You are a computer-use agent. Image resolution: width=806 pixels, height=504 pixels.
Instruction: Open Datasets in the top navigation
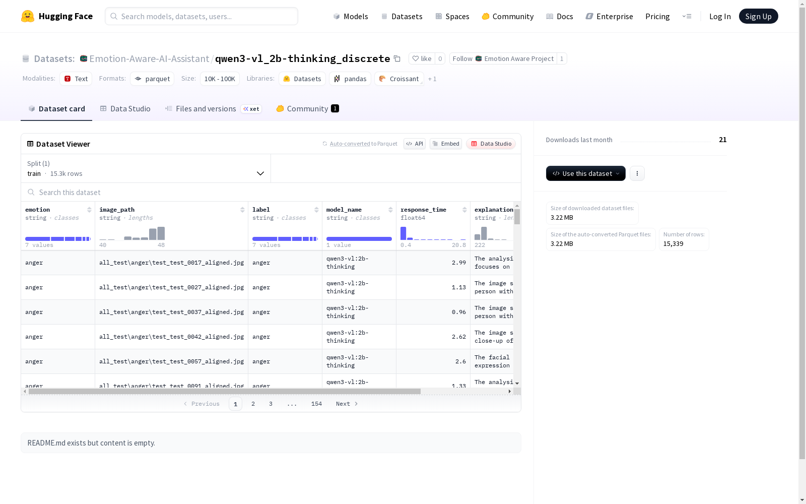click(x=401, y=16)
